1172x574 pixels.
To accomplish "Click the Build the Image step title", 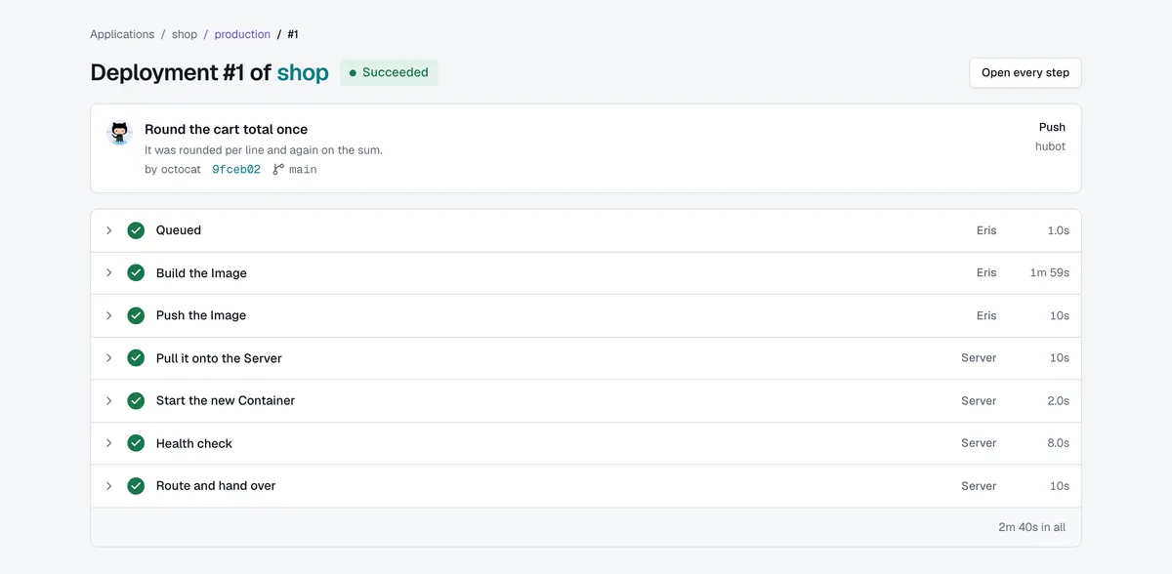I will click(x=201, y=273).
